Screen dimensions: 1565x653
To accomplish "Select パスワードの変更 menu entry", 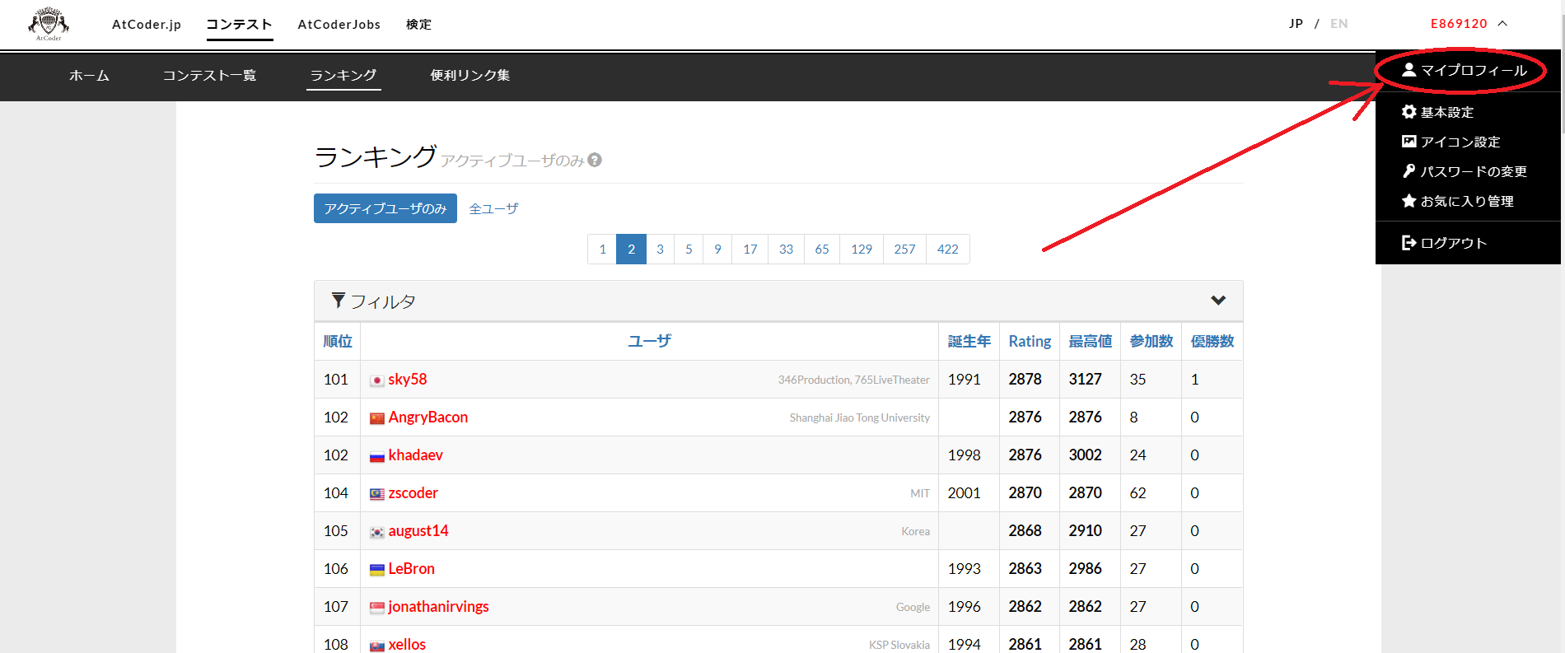I will (x=1465, y=171).
